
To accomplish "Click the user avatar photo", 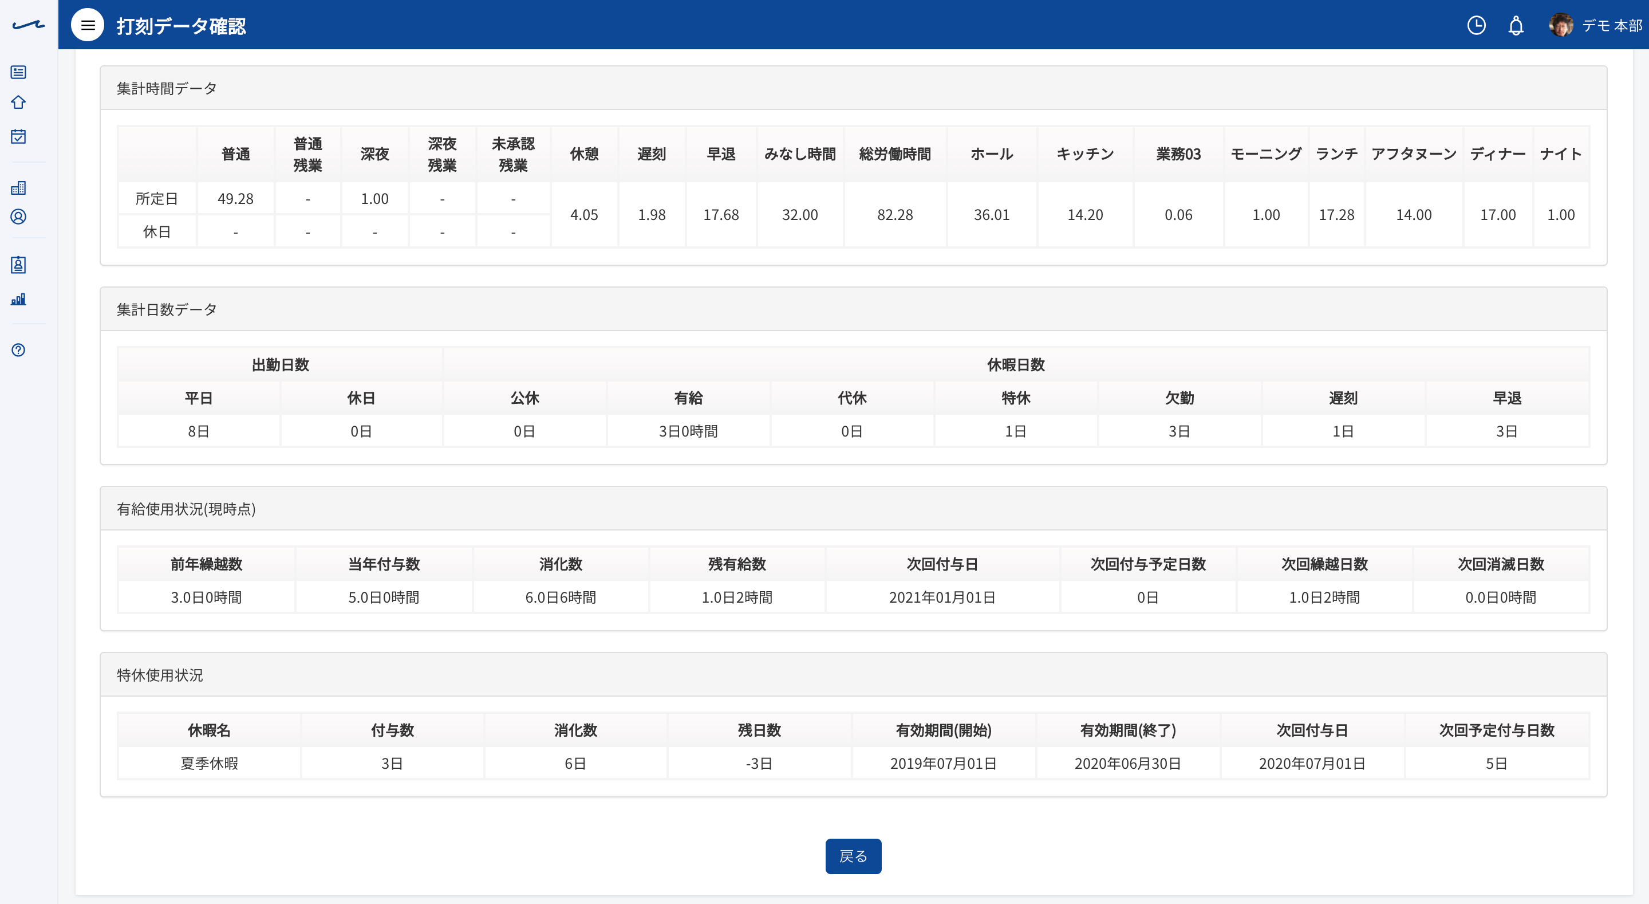I will pyautogui.click(x=1561, y=25).
